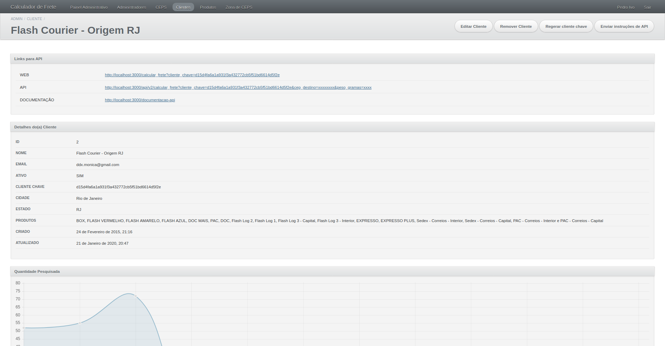665x346 pixels.
Task: Click the Quantidade Pesquisada panel header
Action: click(37, 272)
